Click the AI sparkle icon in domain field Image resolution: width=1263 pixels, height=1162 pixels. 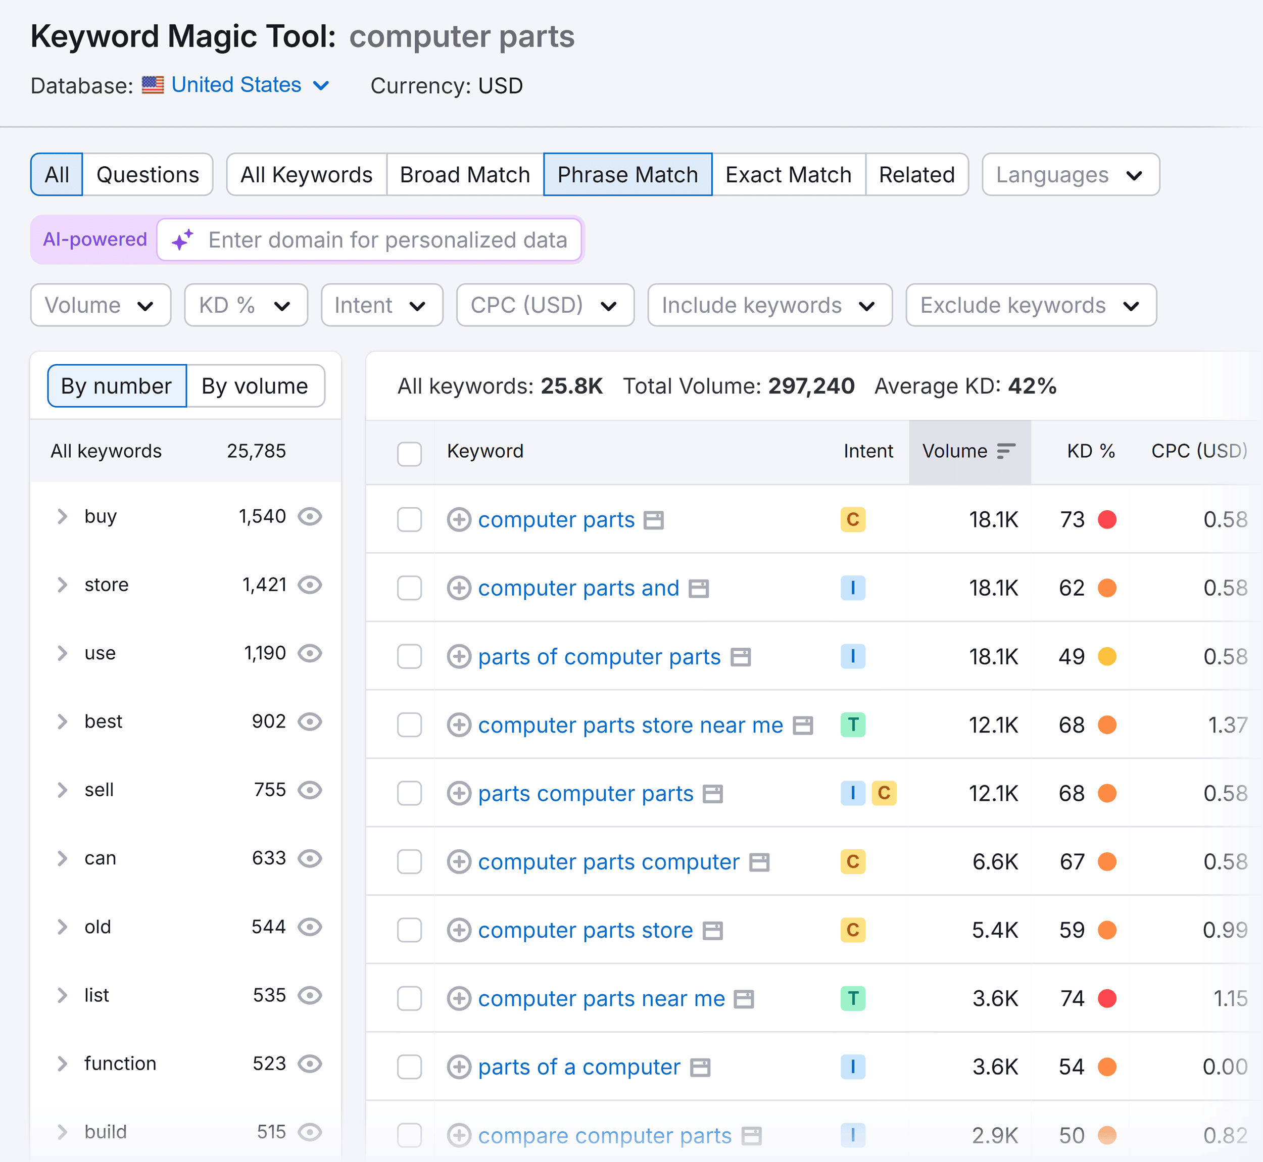click(x=182, y=239)
